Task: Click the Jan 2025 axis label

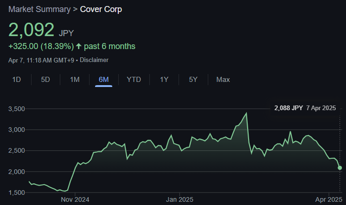Action: tap(179, 199)
